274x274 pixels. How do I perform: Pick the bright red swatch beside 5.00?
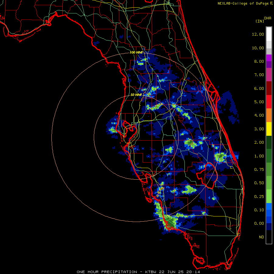(269, 102)
